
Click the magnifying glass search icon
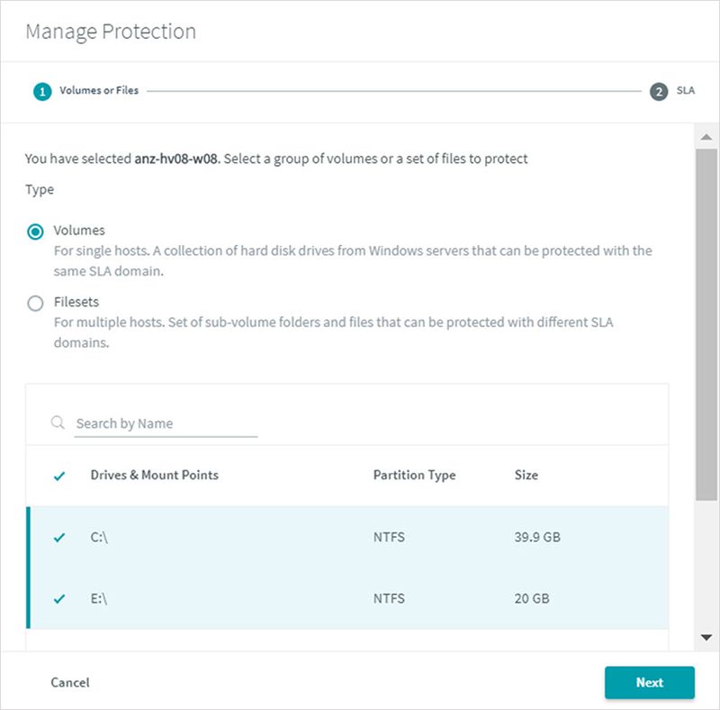point(58,423)
